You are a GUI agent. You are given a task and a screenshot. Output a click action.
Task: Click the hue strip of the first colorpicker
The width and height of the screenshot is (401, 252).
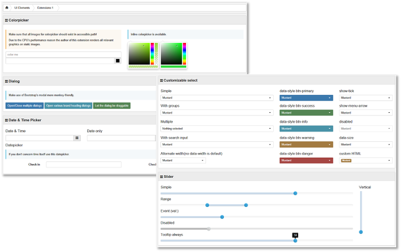point(152,53)
